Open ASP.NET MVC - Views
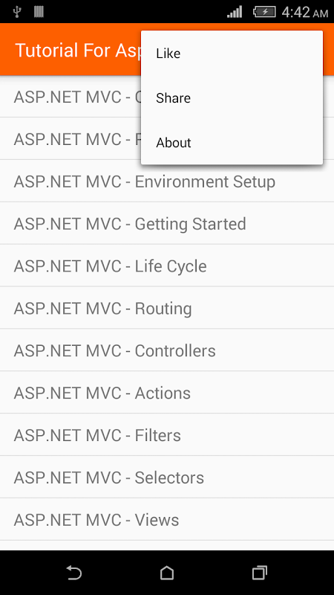 167,519
